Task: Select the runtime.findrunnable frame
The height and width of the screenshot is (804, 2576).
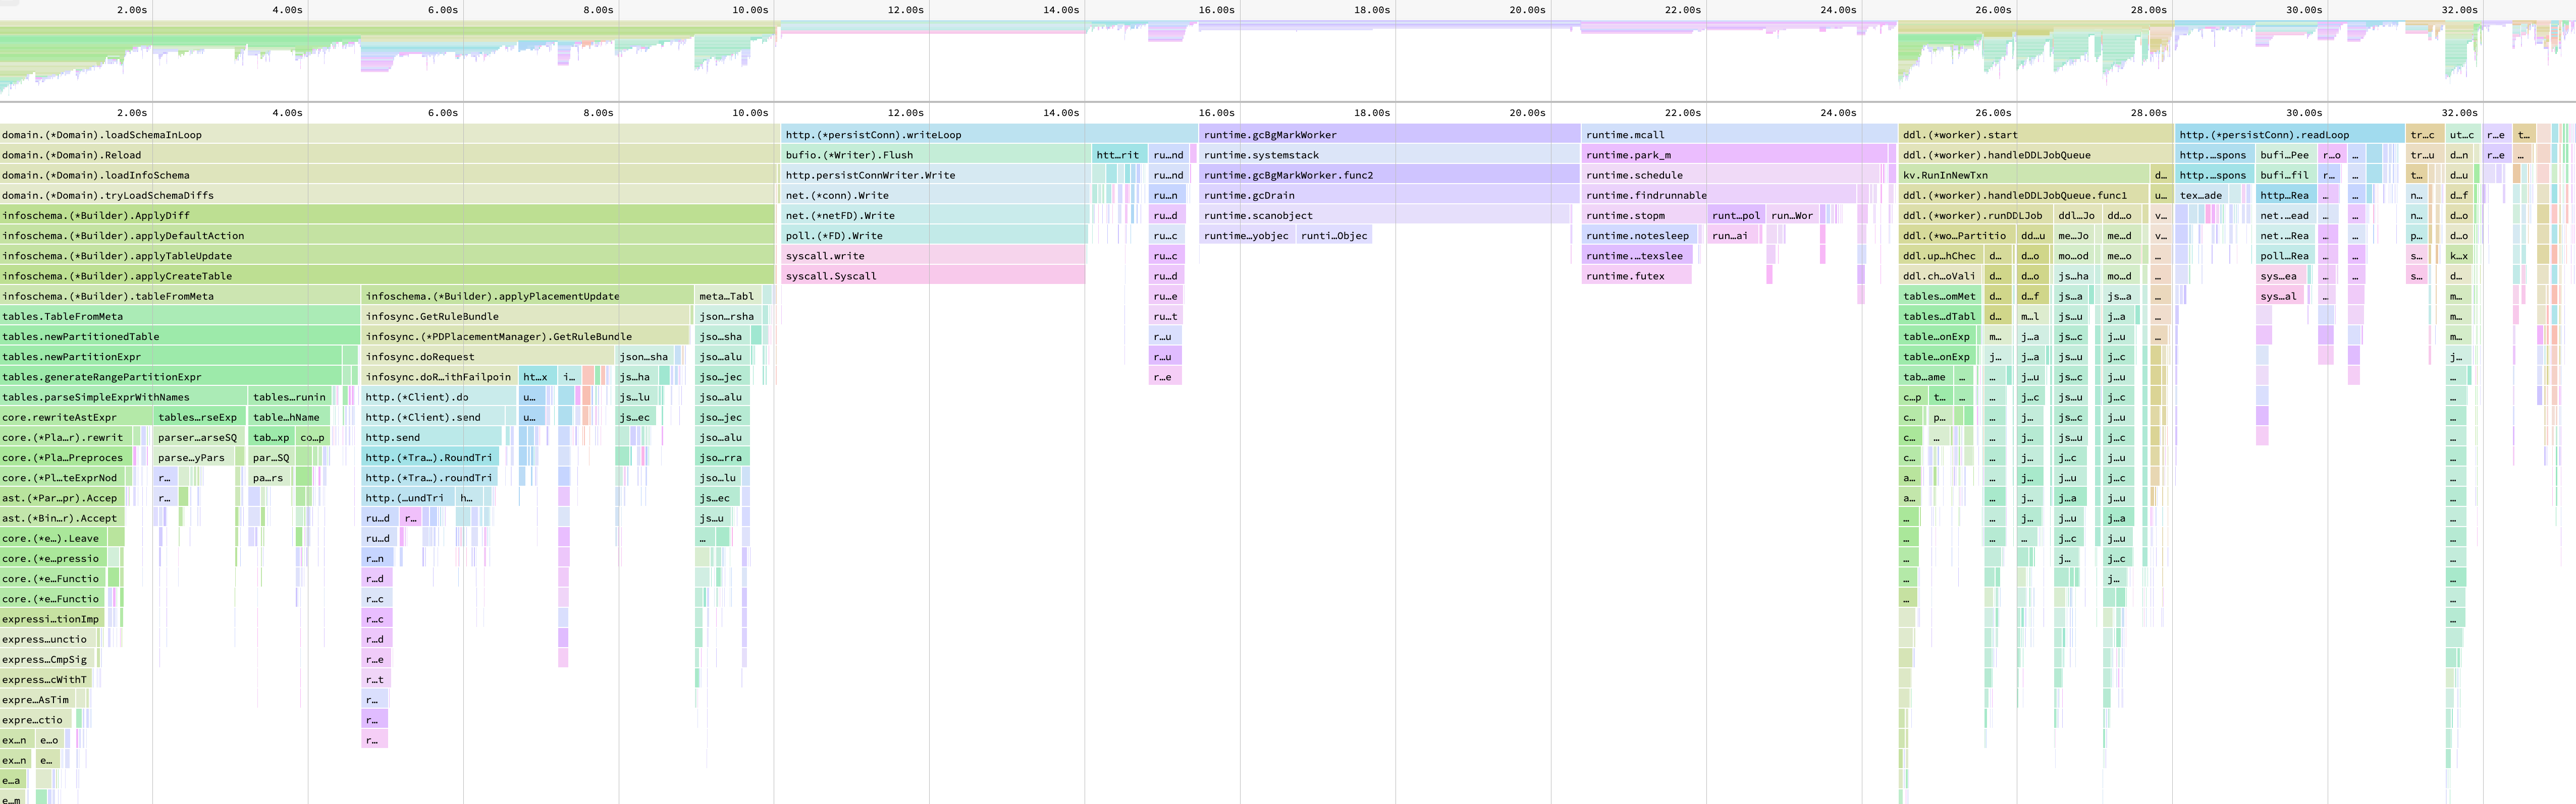Action: (1718, 195)
